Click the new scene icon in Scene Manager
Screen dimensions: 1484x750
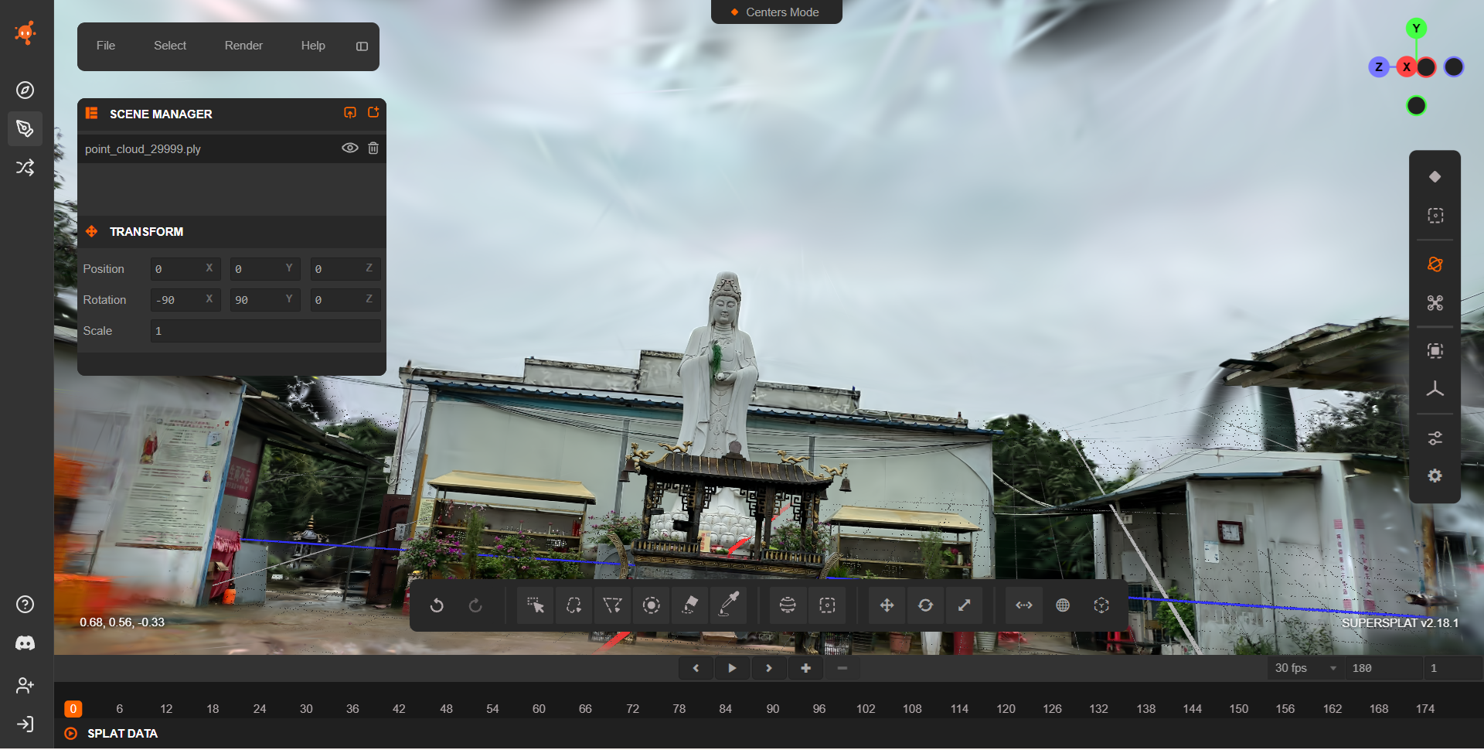pyautogui.click(x=373, y=113)
